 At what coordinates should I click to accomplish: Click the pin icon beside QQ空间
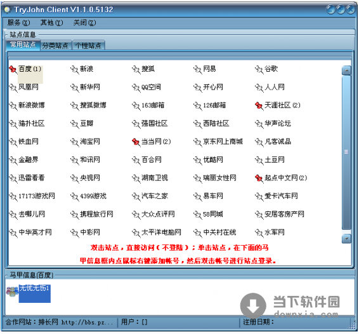click(136, 88)
